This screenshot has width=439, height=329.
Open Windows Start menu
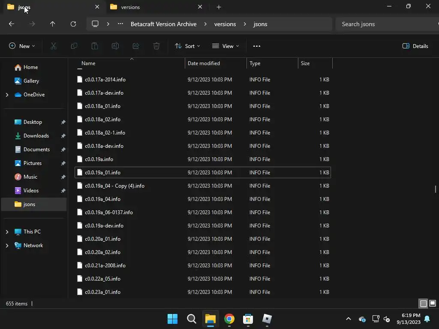point(172,319)
